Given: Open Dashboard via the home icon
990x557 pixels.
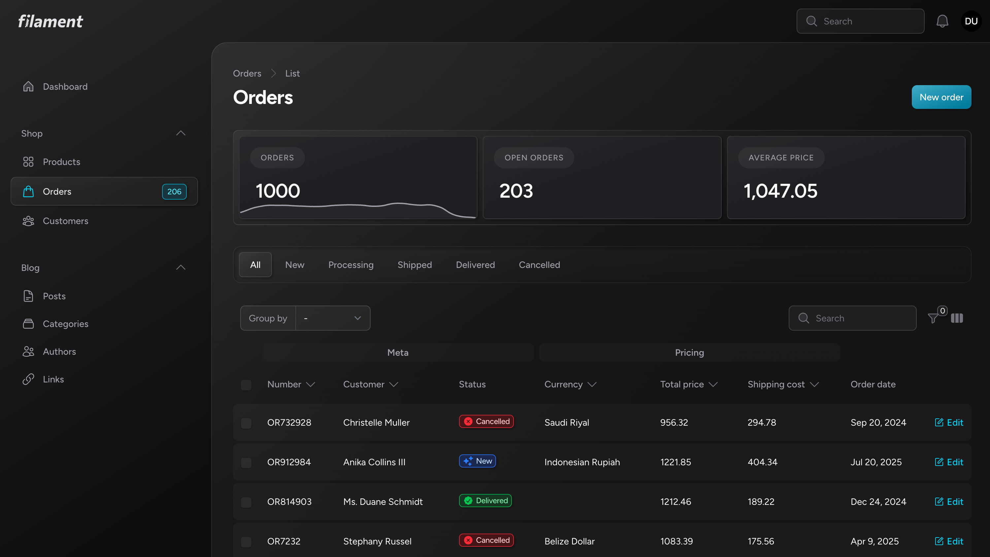Looking at the screenshot, I should tap(28, 86).
